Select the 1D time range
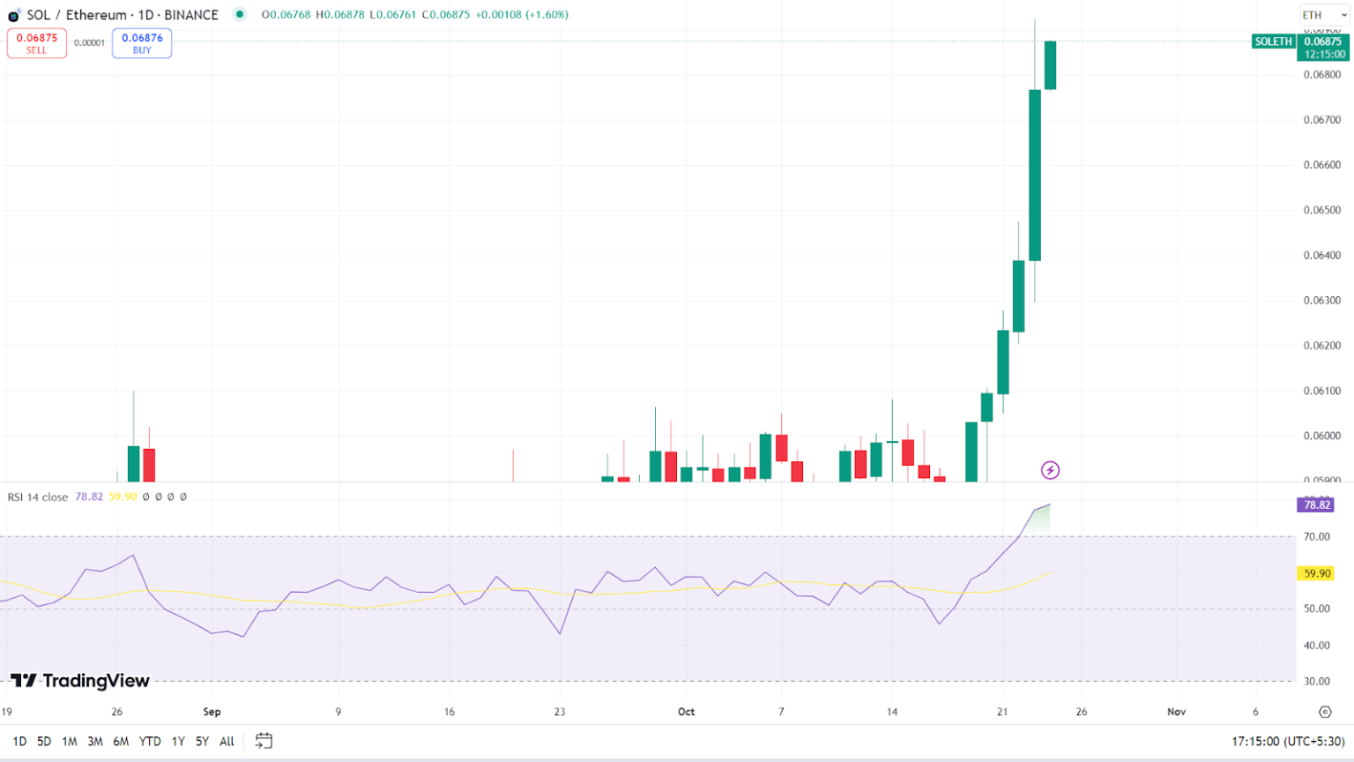 [19, 742]
